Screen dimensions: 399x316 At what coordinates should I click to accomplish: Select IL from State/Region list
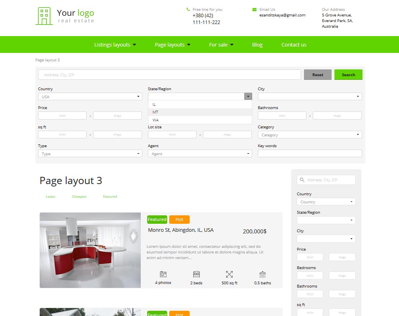(x=200, y=104)
